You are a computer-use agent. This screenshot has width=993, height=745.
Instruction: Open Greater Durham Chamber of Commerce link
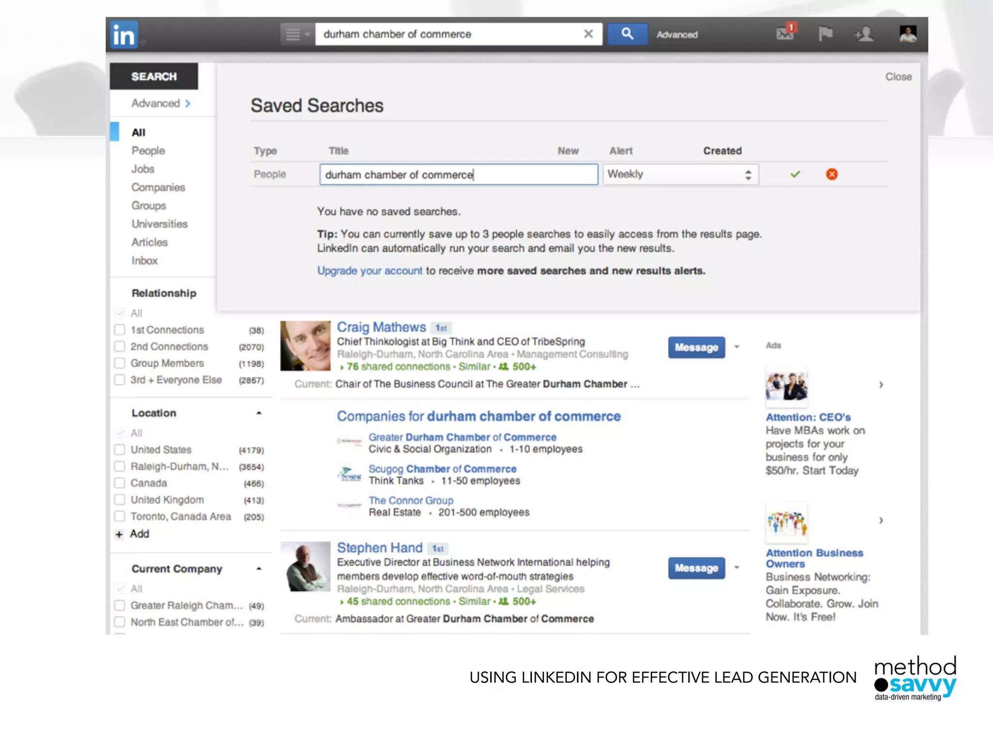462,437
